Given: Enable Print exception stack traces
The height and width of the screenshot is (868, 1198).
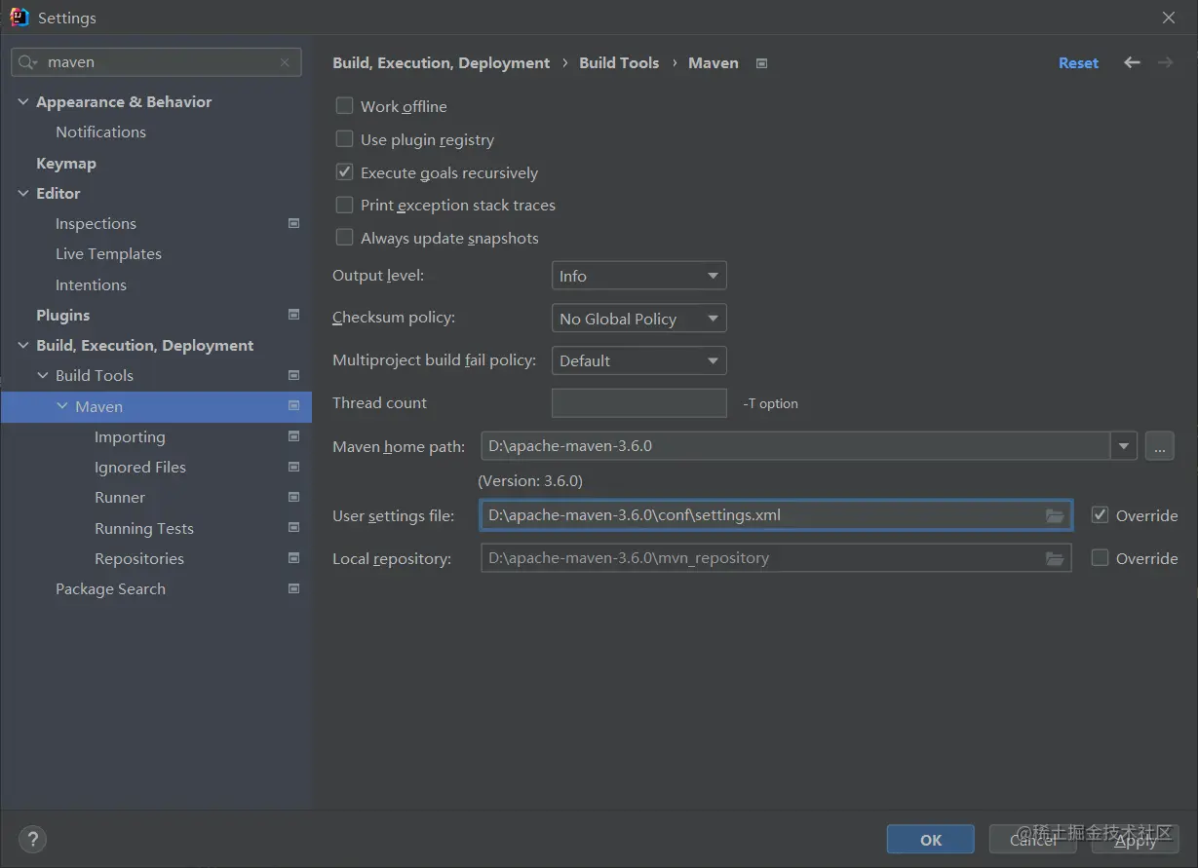Looking at the screenshot, I should [x=344, y=205].
